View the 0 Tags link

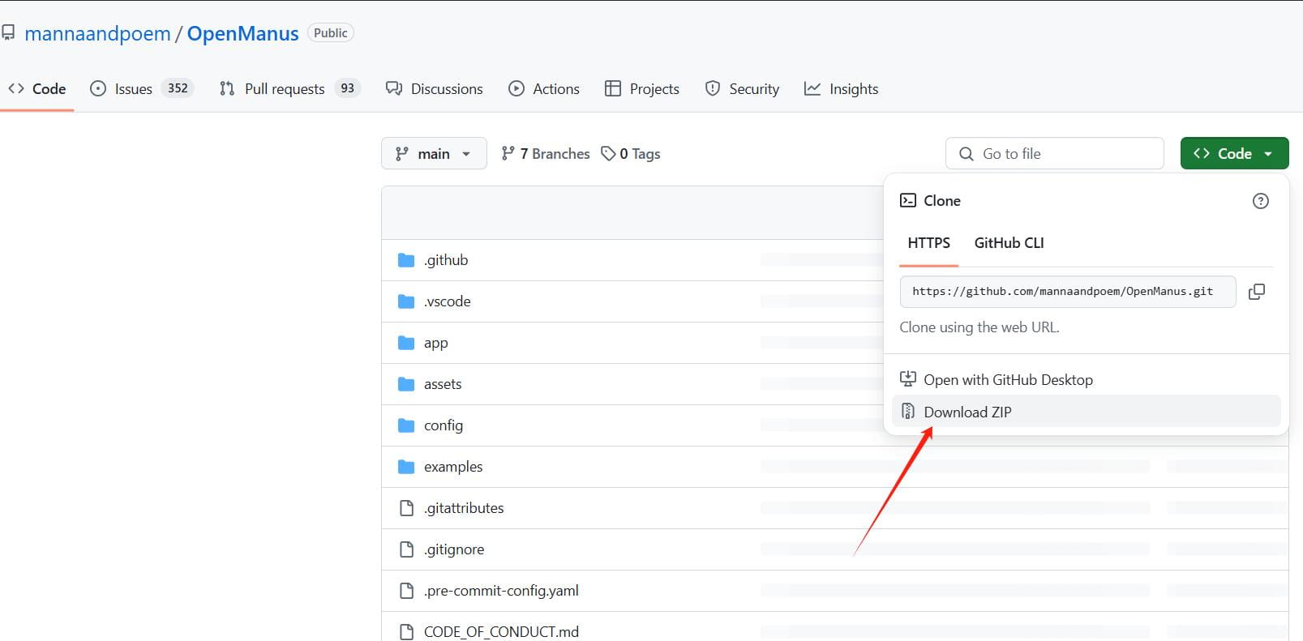pos(631,153)
